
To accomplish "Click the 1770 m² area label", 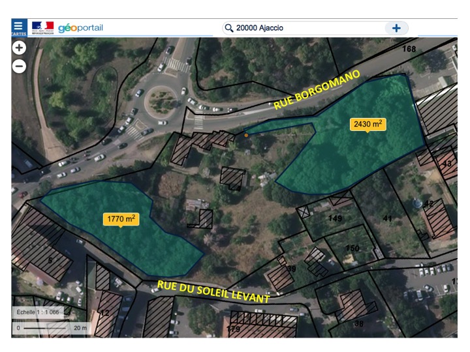I will pos(120,219).
